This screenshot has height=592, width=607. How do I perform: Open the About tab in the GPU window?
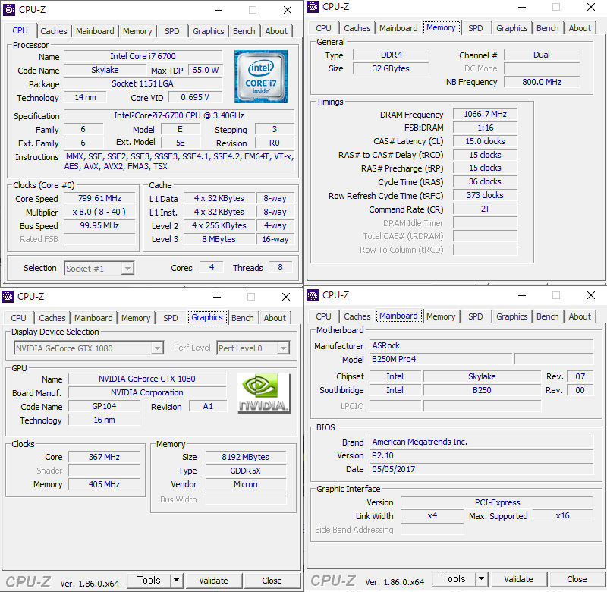tap(275, 318)
